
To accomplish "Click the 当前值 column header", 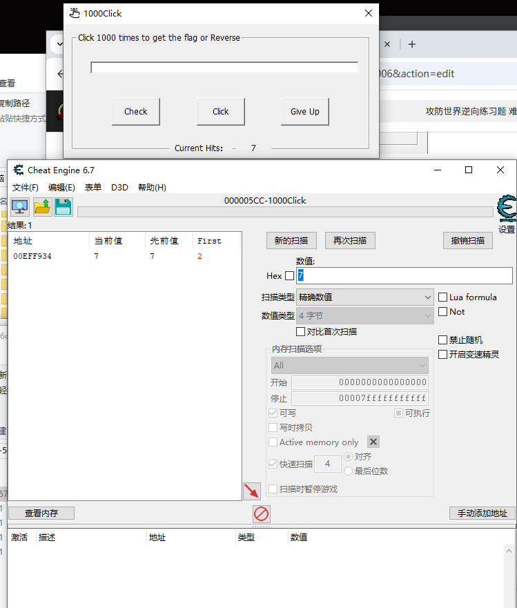I will (x=117, y=241).
